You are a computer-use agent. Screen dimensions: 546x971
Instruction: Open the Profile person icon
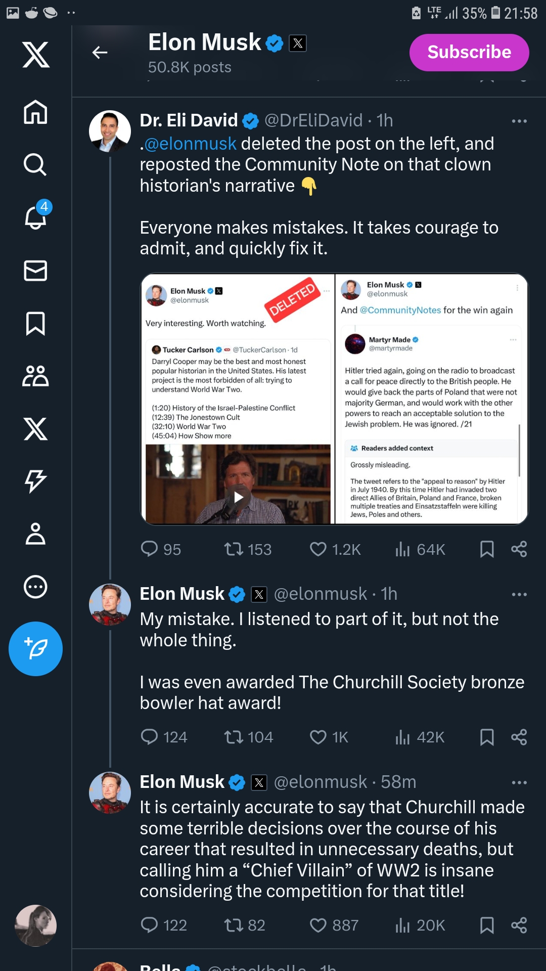(x=35, y=534)
